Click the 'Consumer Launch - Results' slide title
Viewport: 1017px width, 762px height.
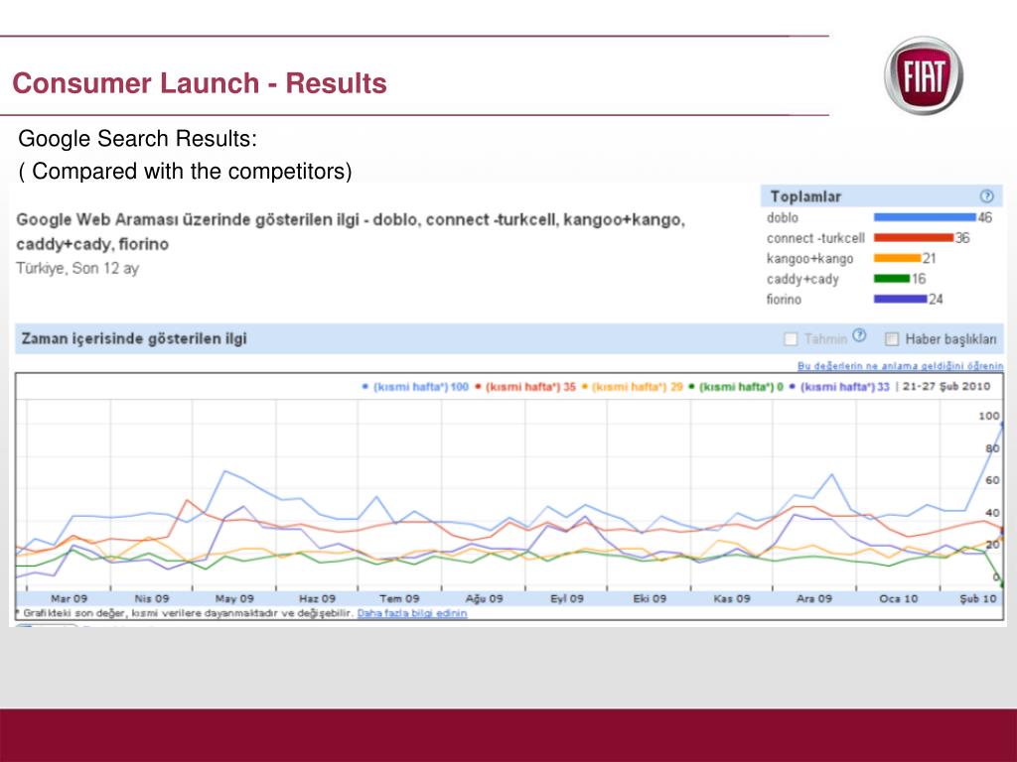pos(200,83)
